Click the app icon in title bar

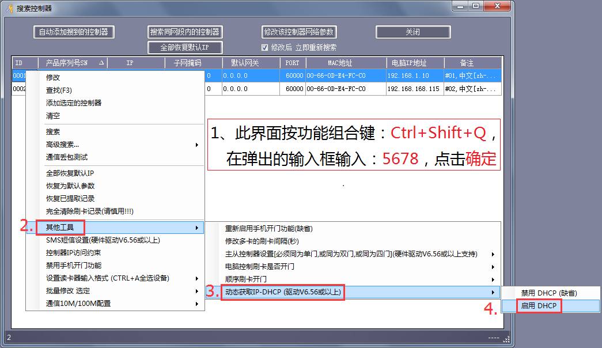click(x=10, y=8)
